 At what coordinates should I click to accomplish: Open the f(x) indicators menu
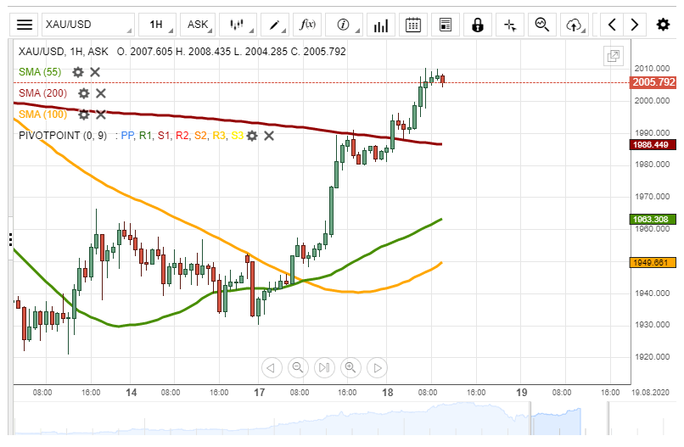307,25
